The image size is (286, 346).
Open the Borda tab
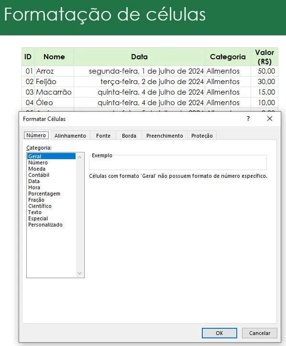(x=129, y=136)
